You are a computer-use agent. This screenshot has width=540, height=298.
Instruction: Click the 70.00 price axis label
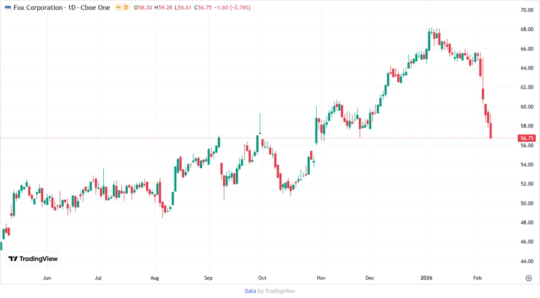point(527,10)
